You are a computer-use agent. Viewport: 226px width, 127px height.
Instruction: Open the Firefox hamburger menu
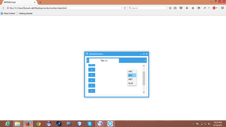tap(222, 8)
